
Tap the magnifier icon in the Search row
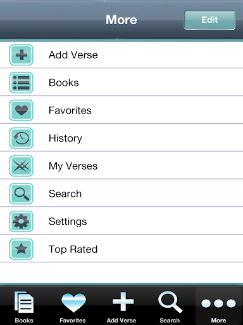(x=22, y=194)
